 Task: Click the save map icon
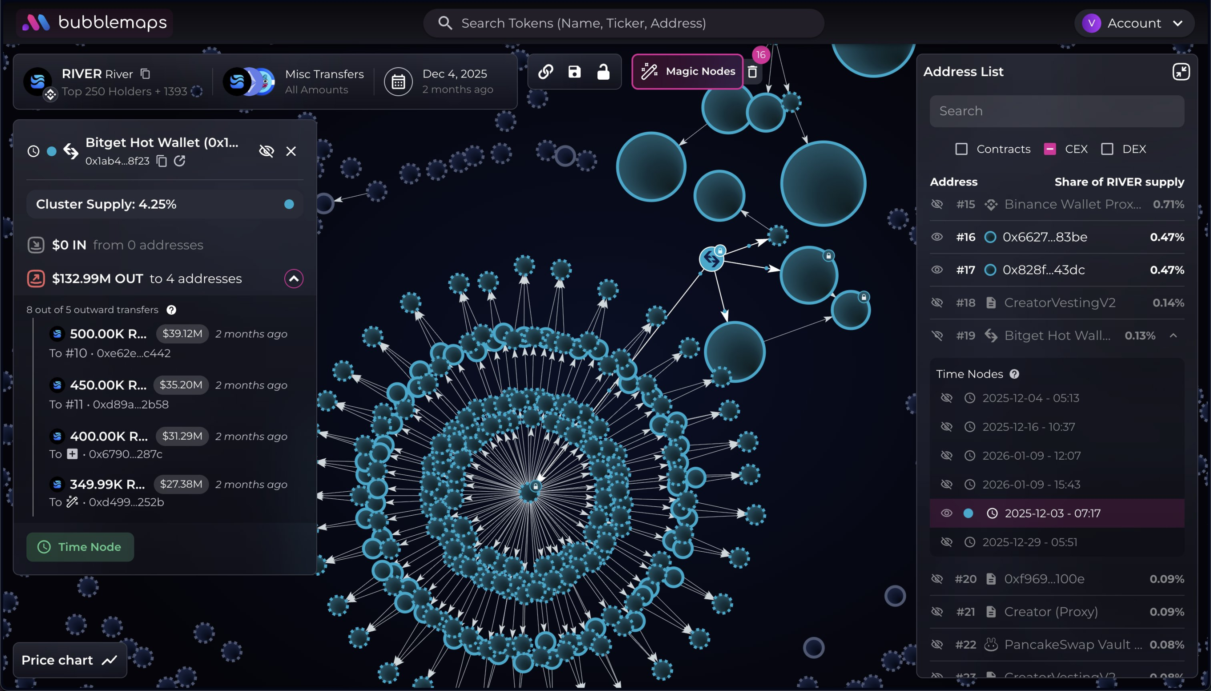coord(575,72)
